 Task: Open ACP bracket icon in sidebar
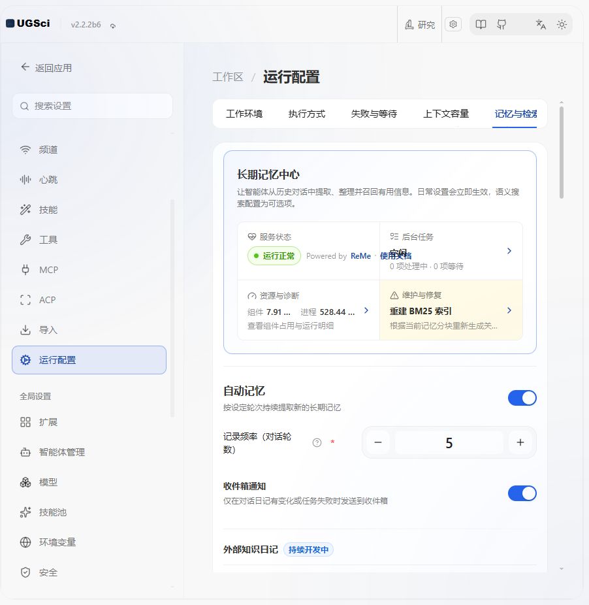(x=25, y=300)
